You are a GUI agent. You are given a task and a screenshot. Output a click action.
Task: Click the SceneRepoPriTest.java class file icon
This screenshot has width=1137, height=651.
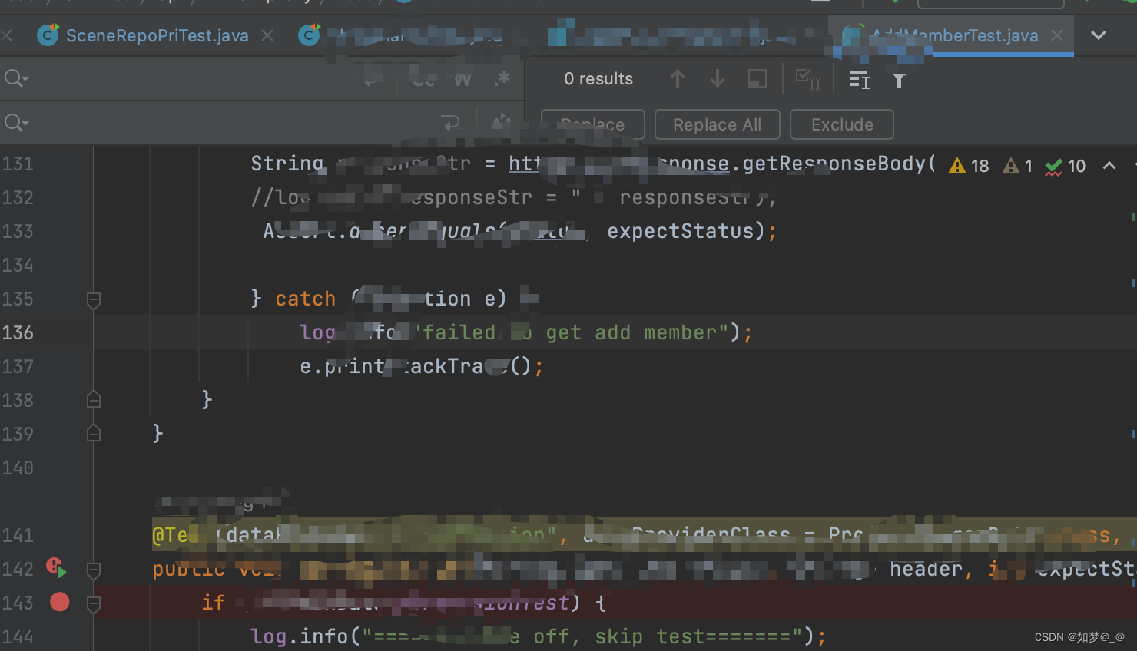point(48,35)
